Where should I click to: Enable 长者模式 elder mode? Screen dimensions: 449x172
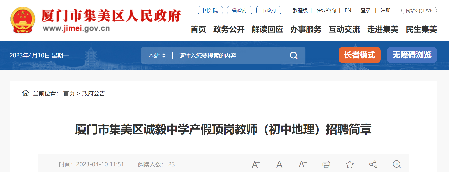(359, 55)
